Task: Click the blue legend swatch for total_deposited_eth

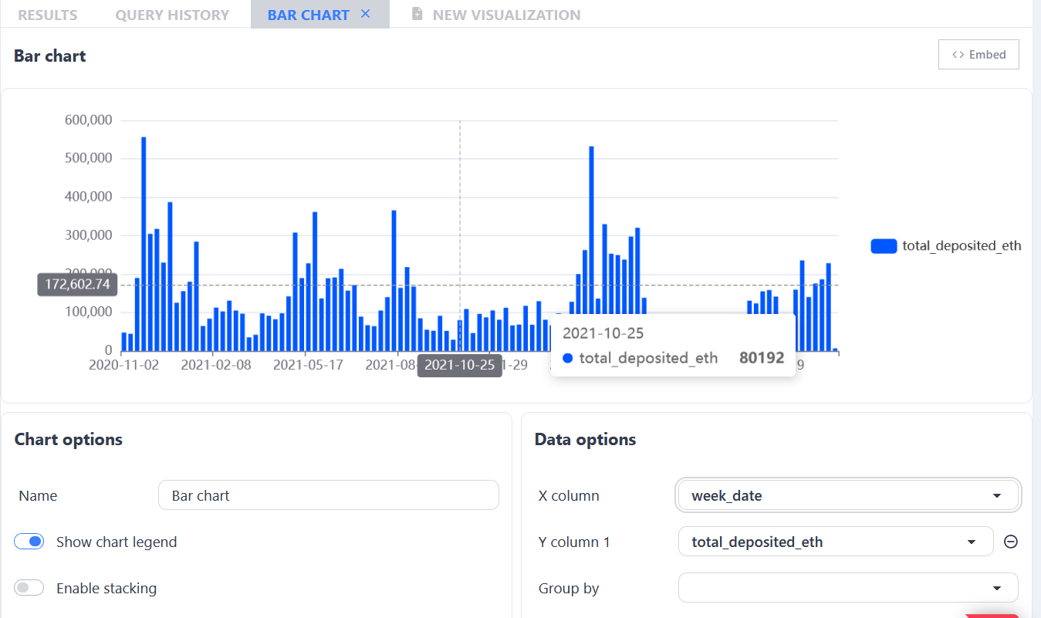Action: pos(884,246)
